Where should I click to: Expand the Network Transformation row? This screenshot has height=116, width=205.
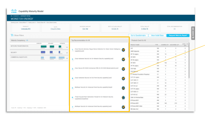tap(67, 47)
